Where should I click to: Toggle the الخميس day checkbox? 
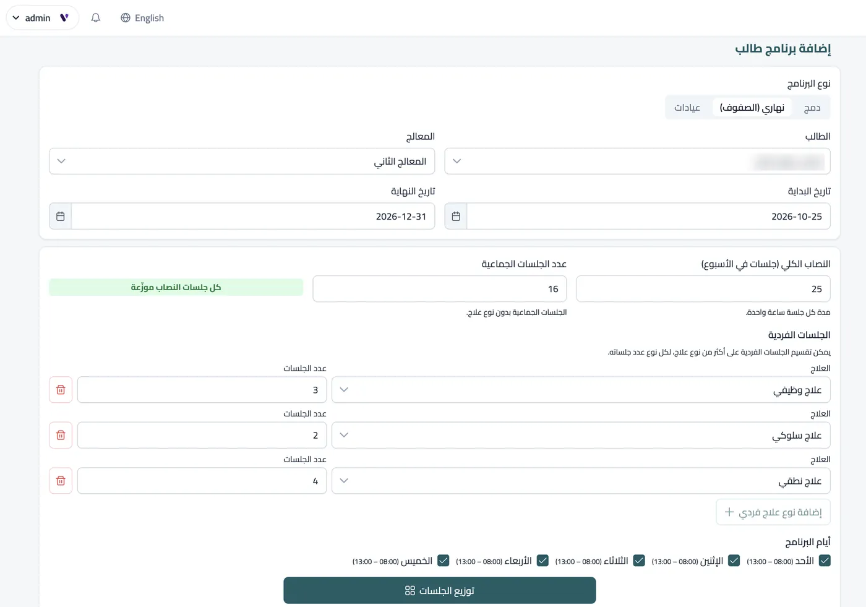[444, 561]
